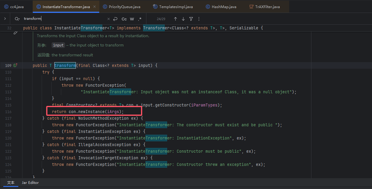Click 'NoSuchMethodException' on line 117
The image size is (372, 189).
click(x=103, y=118)
